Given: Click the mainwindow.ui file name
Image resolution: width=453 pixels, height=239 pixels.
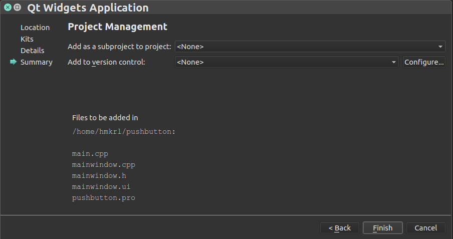Looking at the screenshot, I should (x=101, y=187).
